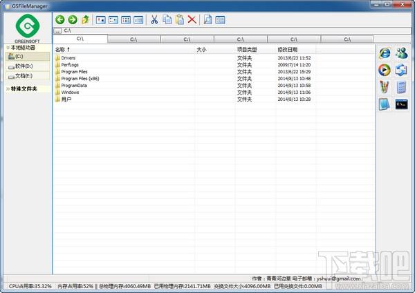Viewport: 415px width, 293px height.
Task: Click small button left of address bar
Action: [x=57, y=31]
